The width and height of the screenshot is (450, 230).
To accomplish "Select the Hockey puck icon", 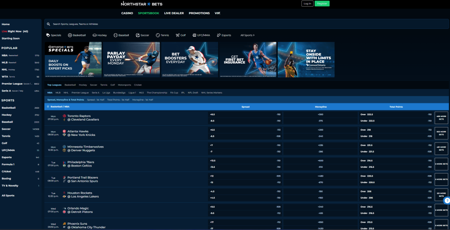I will click(x=94, y=35).
